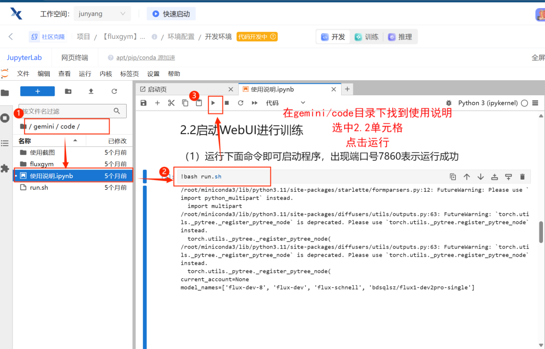Click the 社区克隆 badge
The height and width of the screenshot is (349, 545).
click(x=48, y=36)
